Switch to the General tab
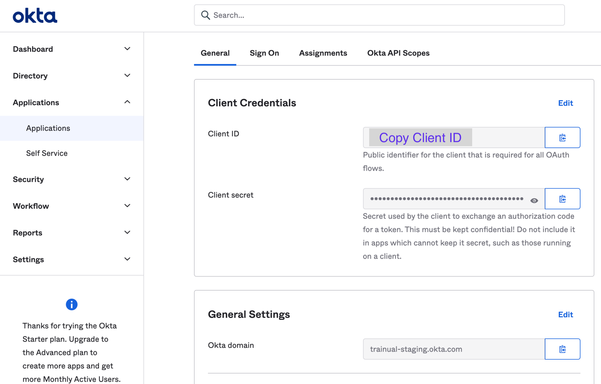The image size is (601, 384). tap(215, 53)
